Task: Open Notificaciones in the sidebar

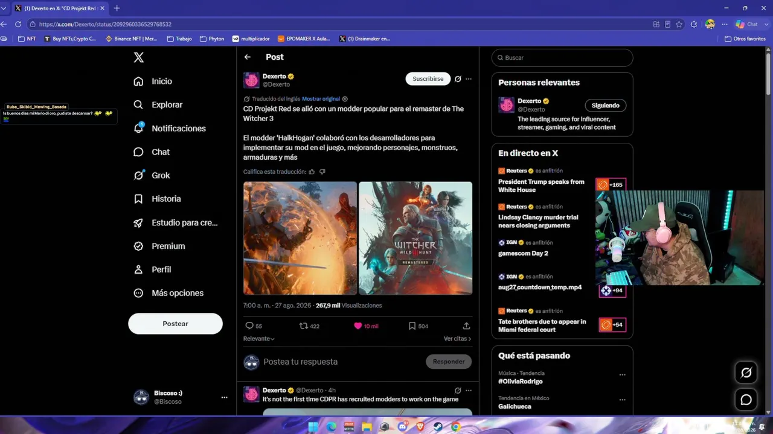Action: click(x=170, y=128)
